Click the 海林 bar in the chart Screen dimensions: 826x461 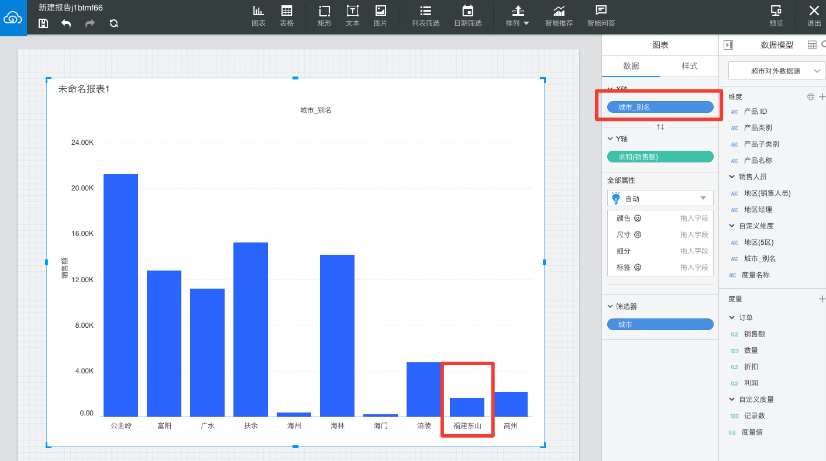coord(337,335)
